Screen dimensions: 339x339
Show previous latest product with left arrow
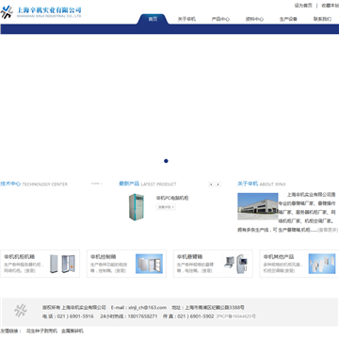pyautogui.click(x=211, y=185)
